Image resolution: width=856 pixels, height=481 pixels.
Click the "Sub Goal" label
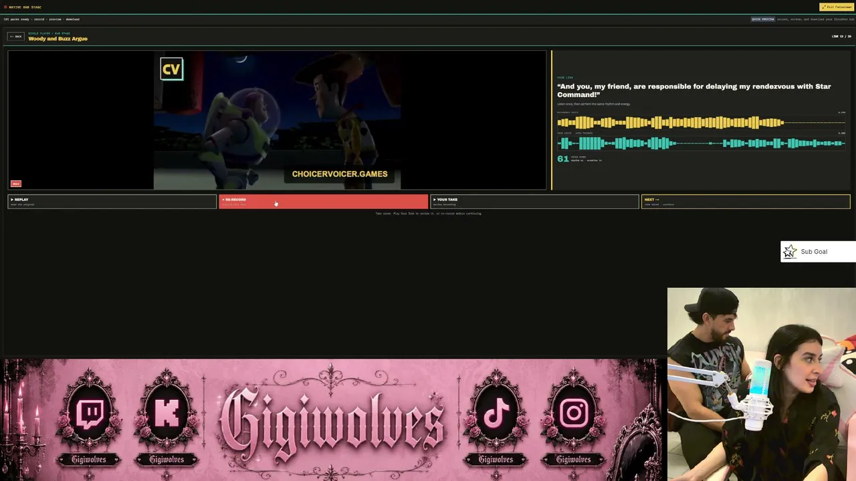point(814,252)
